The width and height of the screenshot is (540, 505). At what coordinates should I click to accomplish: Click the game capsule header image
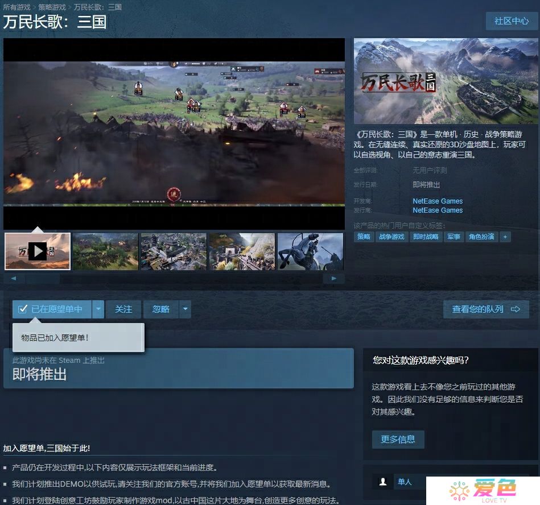pos(446,81)
